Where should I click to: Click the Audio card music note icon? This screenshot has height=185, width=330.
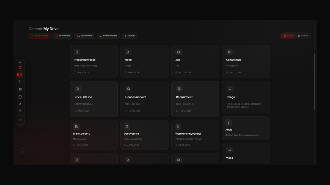coord(229,123)
